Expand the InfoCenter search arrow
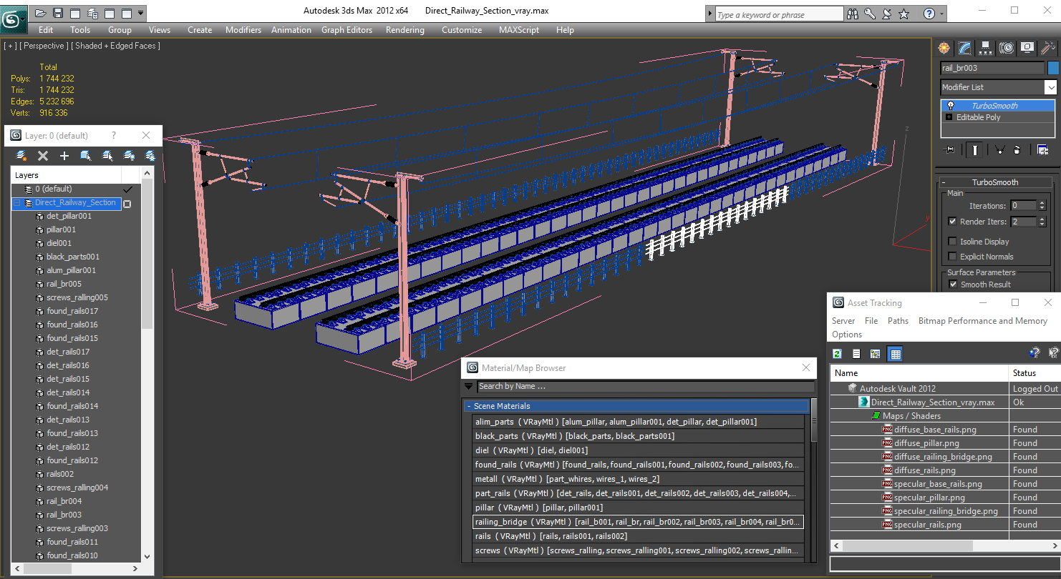 (x=709, y=14)
